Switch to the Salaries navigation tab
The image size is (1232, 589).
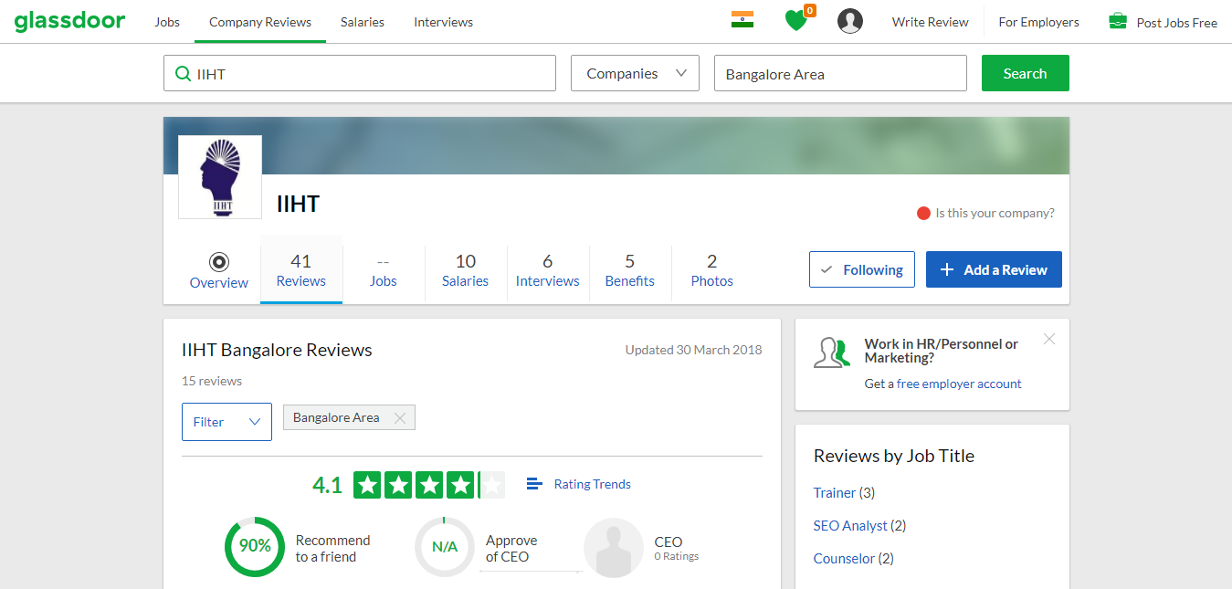click(362, 21)
